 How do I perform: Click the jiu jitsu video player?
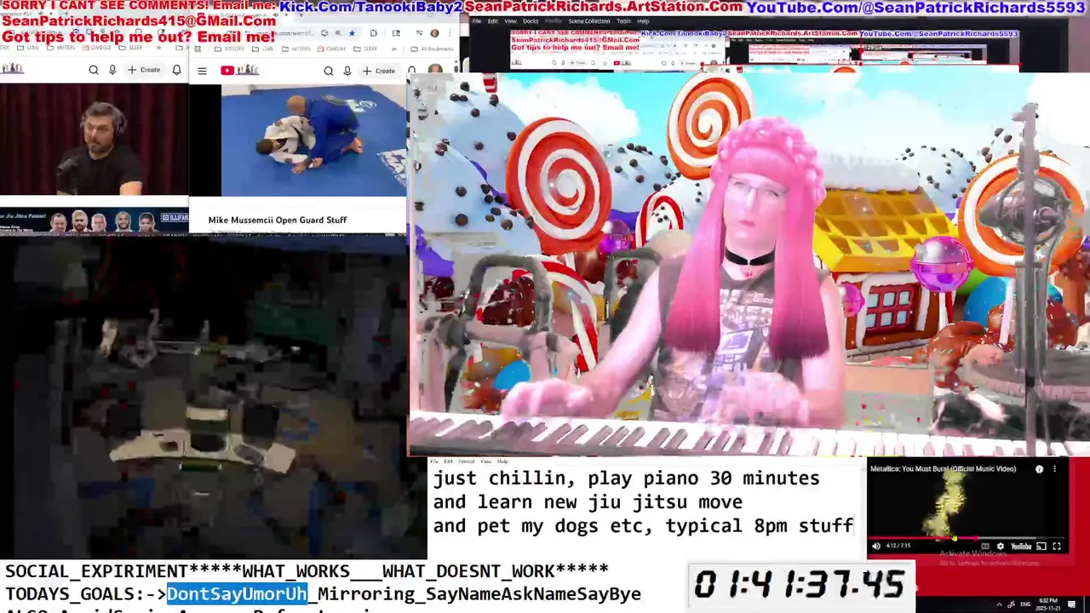pos(313,140)
